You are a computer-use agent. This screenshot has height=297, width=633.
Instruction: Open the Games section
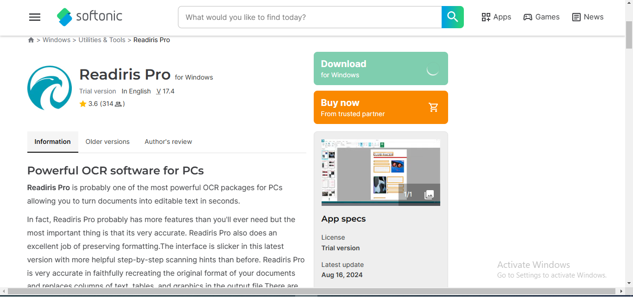pos(541,17)
